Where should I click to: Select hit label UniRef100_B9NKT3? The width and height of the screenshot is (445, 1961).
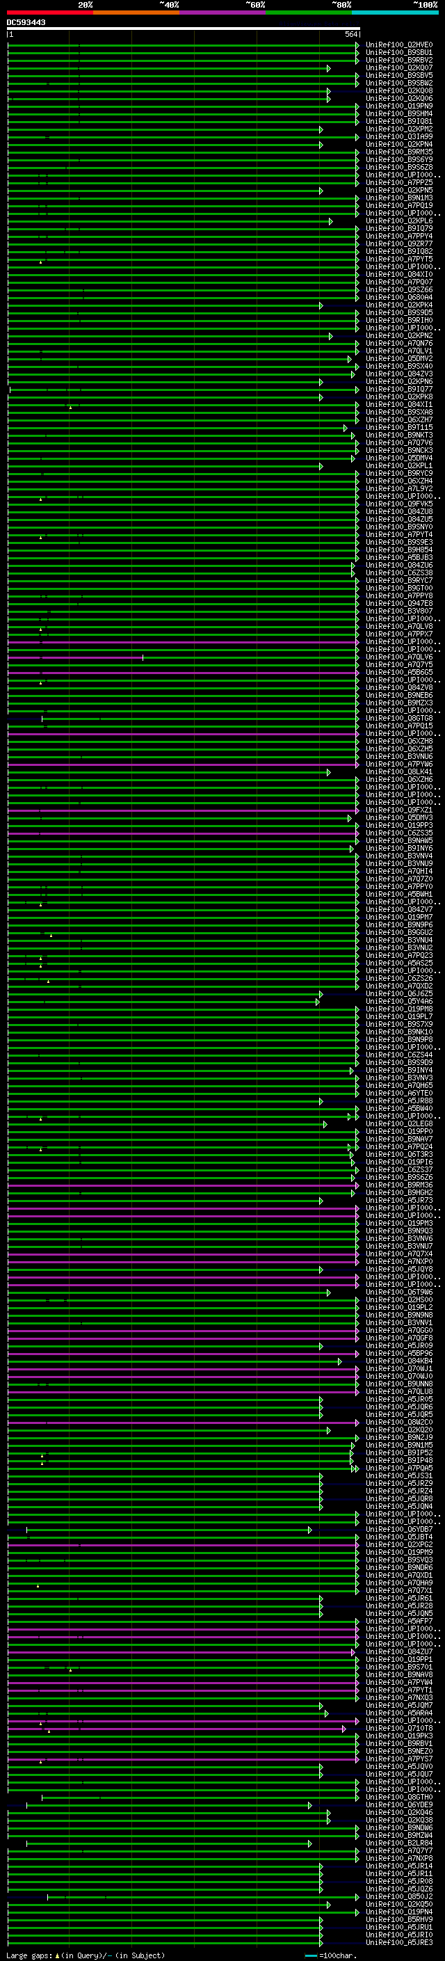click(399, 435)
